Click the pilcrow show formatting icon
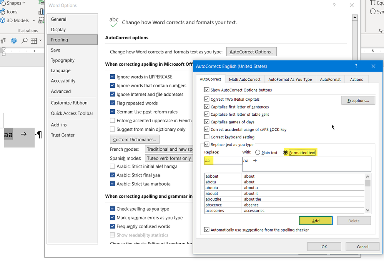The height and width of the screenshot is (263, 384). [3, 41]
